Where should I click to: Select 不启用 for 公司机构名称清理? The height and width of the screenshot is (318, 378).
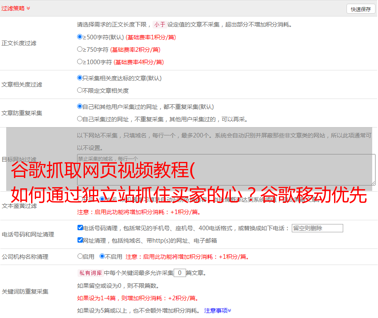[x=102, y=256]
